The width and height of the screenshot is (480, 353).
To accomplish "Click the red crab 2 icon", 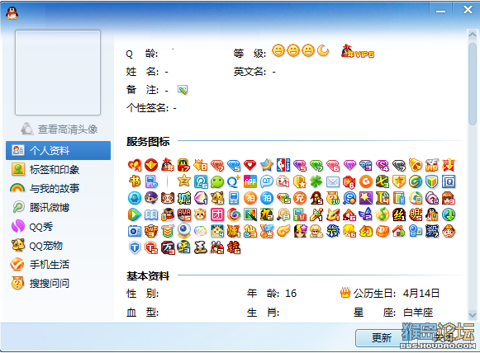I will point(217,247).
